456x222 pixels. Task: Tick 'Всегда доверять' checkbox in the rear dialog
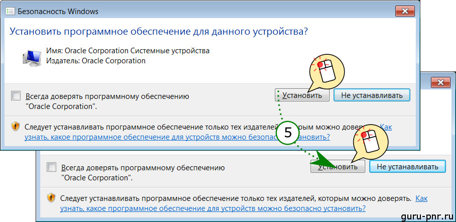pyautogui.click(x=51, y=167)
